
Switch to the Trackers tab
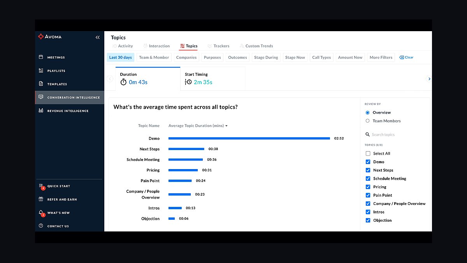coord(219,46)
